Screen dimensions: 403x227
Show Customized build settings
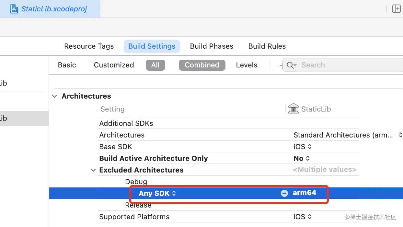coord(114,65)
